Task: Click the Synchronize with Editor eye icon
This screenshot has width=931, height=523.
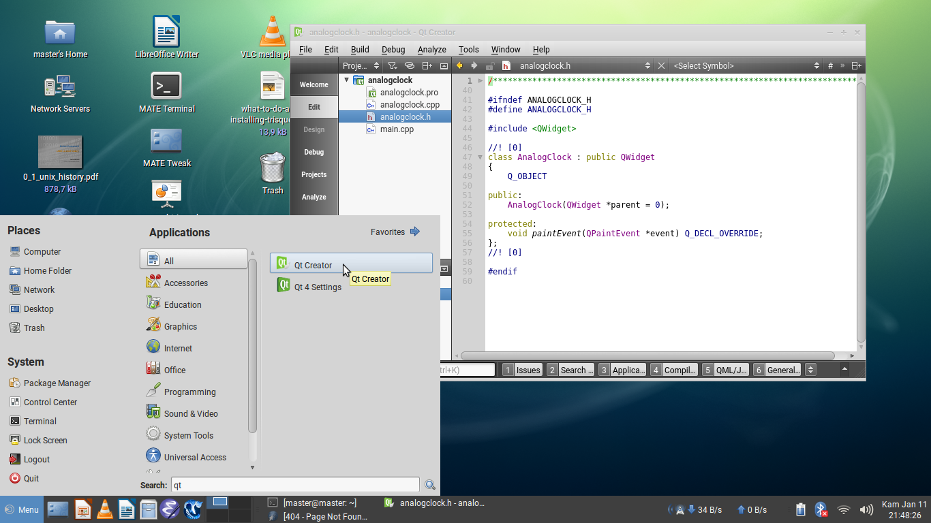Action: click(410, 65)
